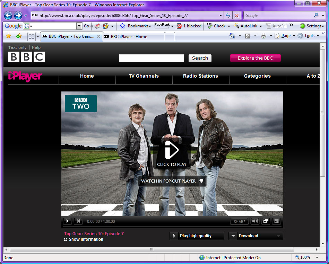Viewport: 329px width, 264px height.
Task: Switch to the BBC iPlayer - Home tab
Action: point(134,37)
